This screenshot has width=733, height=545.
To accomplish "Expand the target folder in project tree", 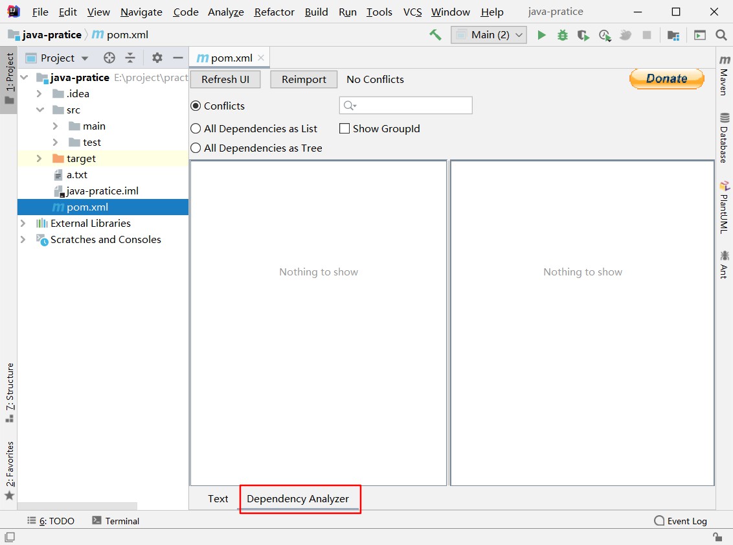I will point(39,159).
